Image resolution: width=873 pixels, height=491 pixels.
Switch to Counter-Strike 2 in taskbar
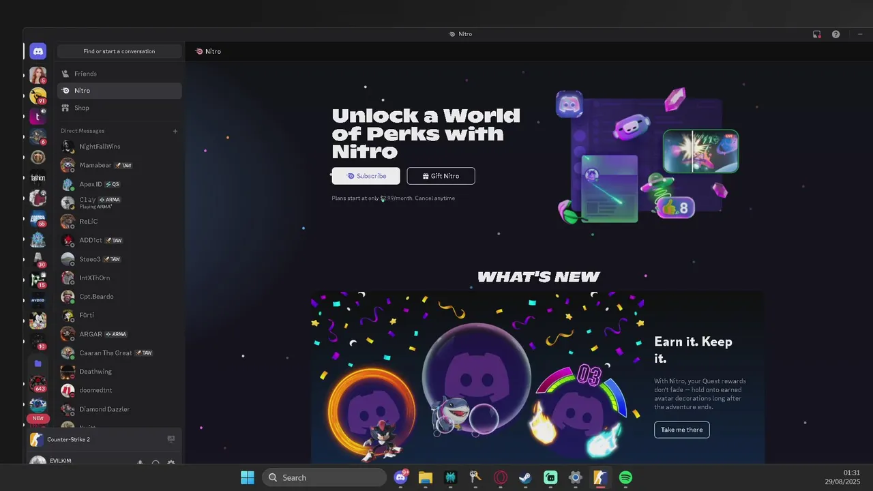pos(600,477)
